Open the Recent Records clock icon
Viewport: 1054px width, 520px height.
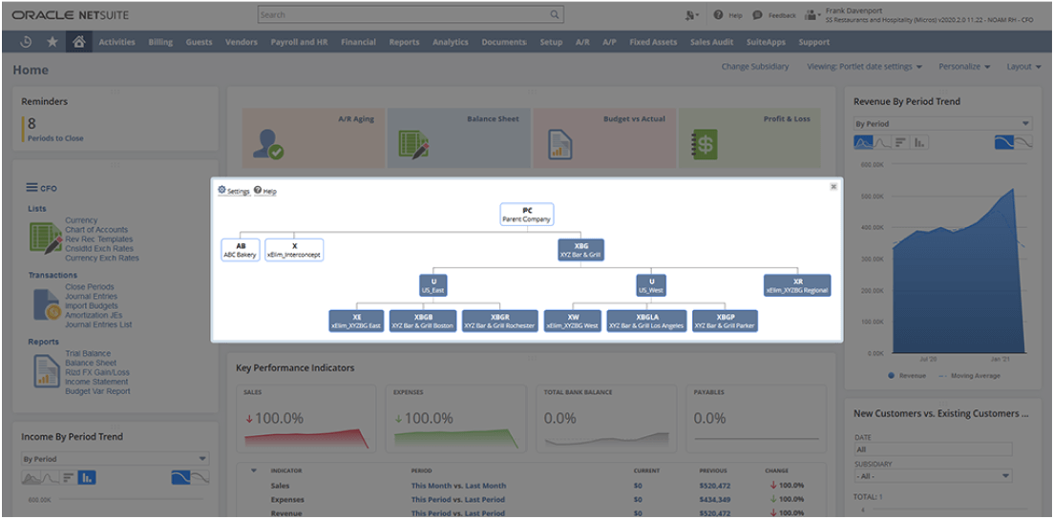[26, 42]
